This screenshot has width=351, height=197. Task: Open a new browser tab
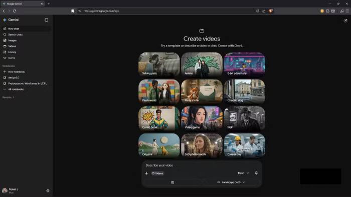[49, 4]
